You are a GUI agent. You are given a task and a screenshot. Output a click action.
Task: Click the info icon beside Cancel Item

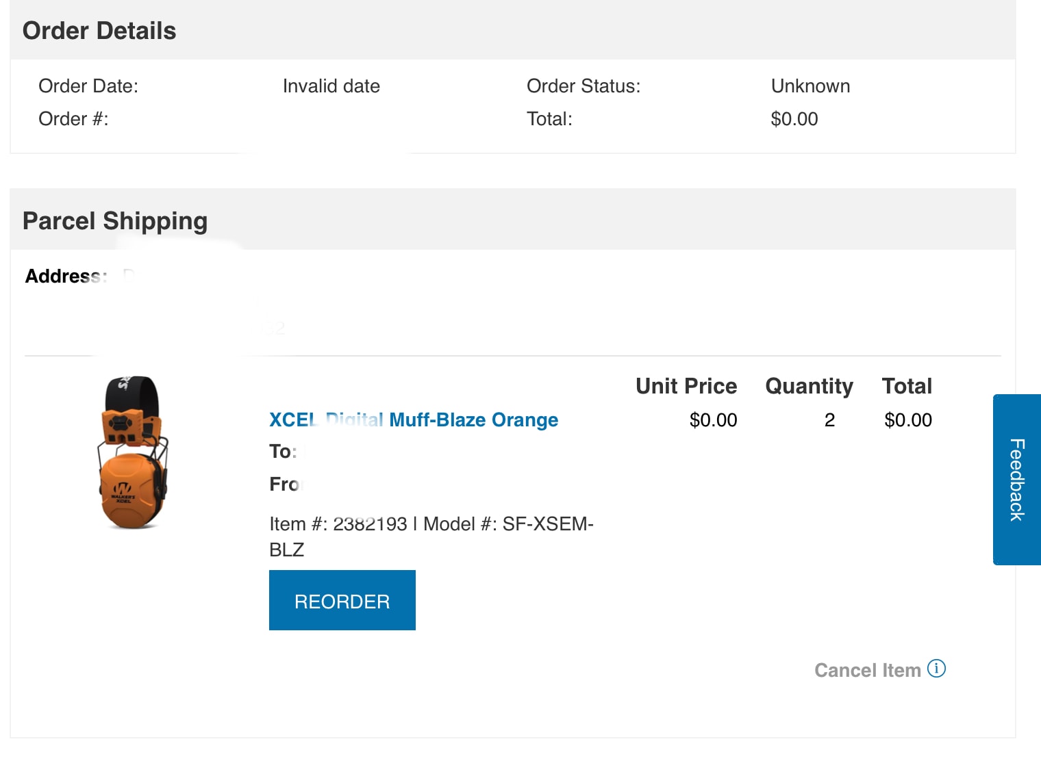tap(936, 669)
